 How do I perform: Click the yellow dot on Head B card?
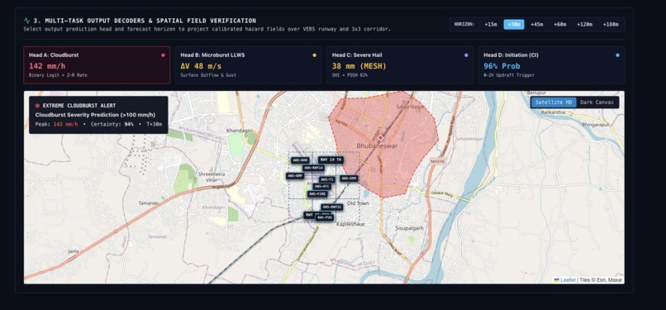(314, 55)
